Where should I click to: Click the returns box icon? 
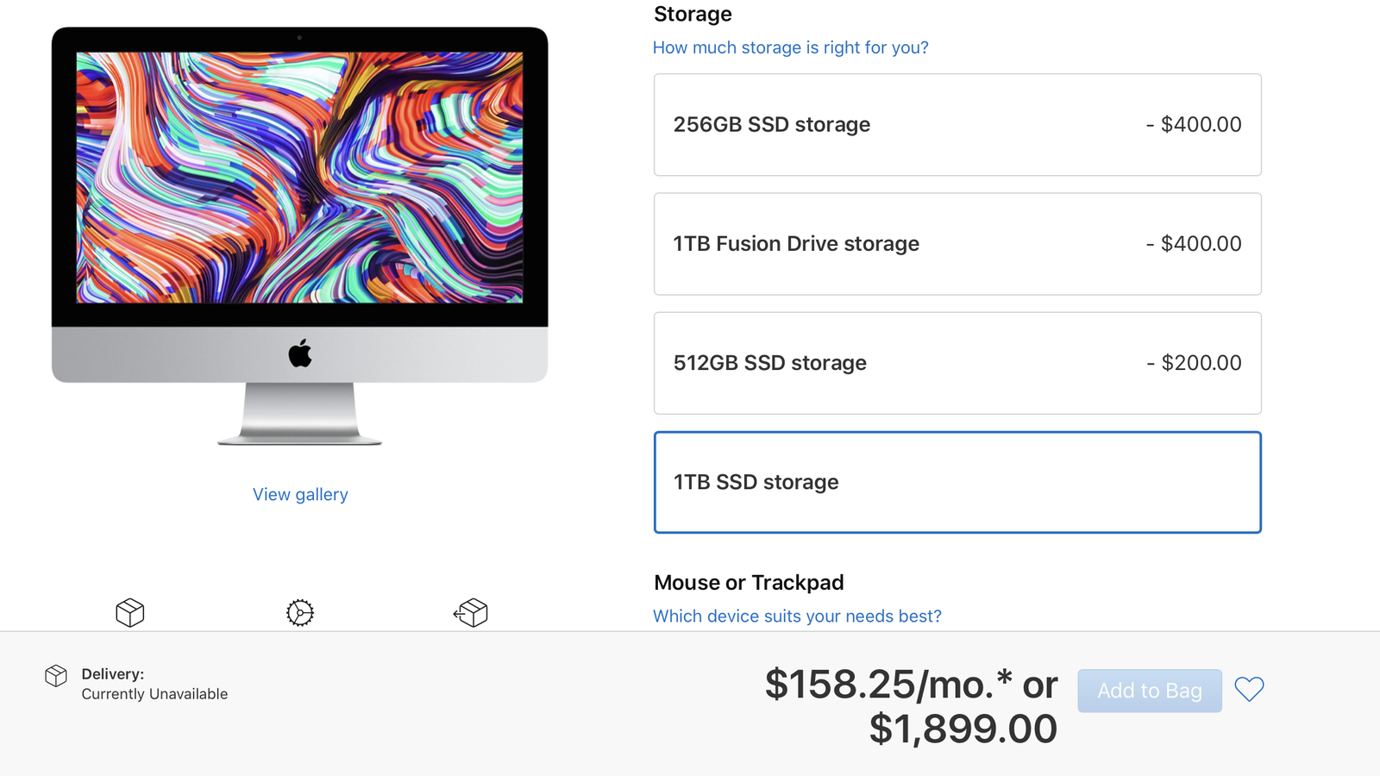(471, 613)
